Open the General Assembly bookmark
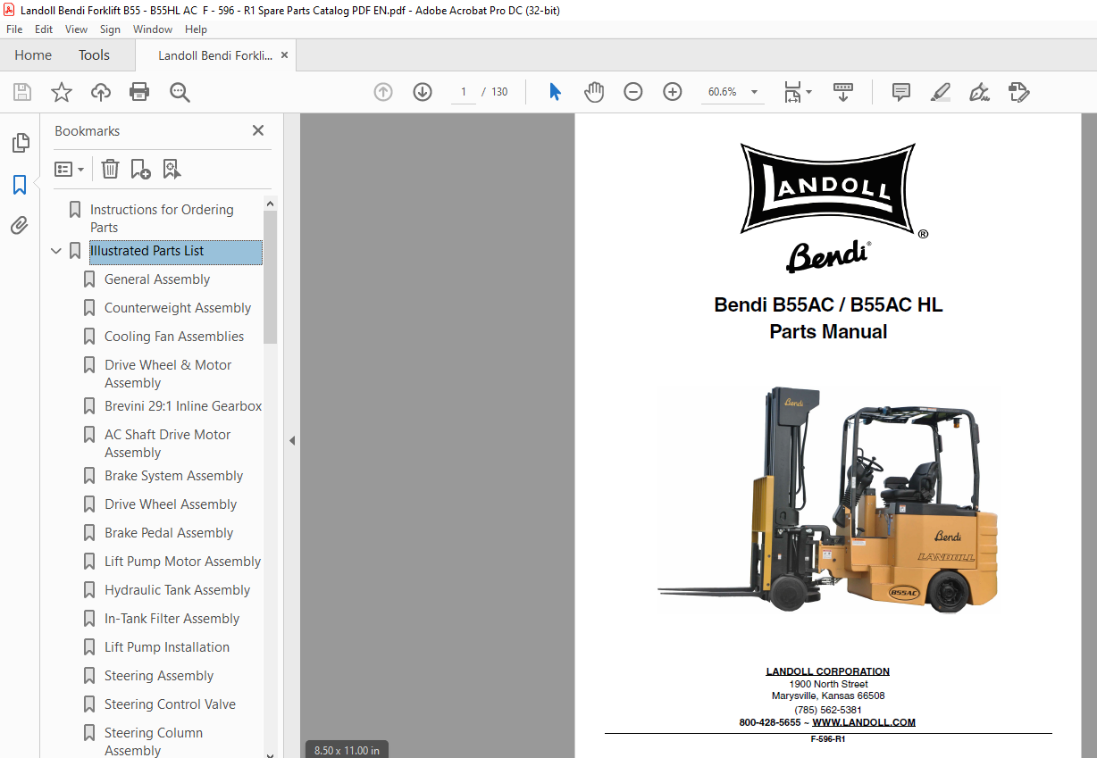This screenshot has height=758, width=1097. click(x=157, y=279)
